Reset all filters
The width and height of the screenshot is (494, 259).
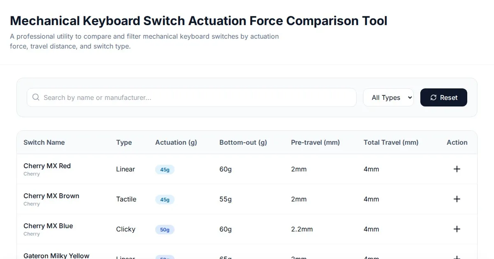point(443,97)
